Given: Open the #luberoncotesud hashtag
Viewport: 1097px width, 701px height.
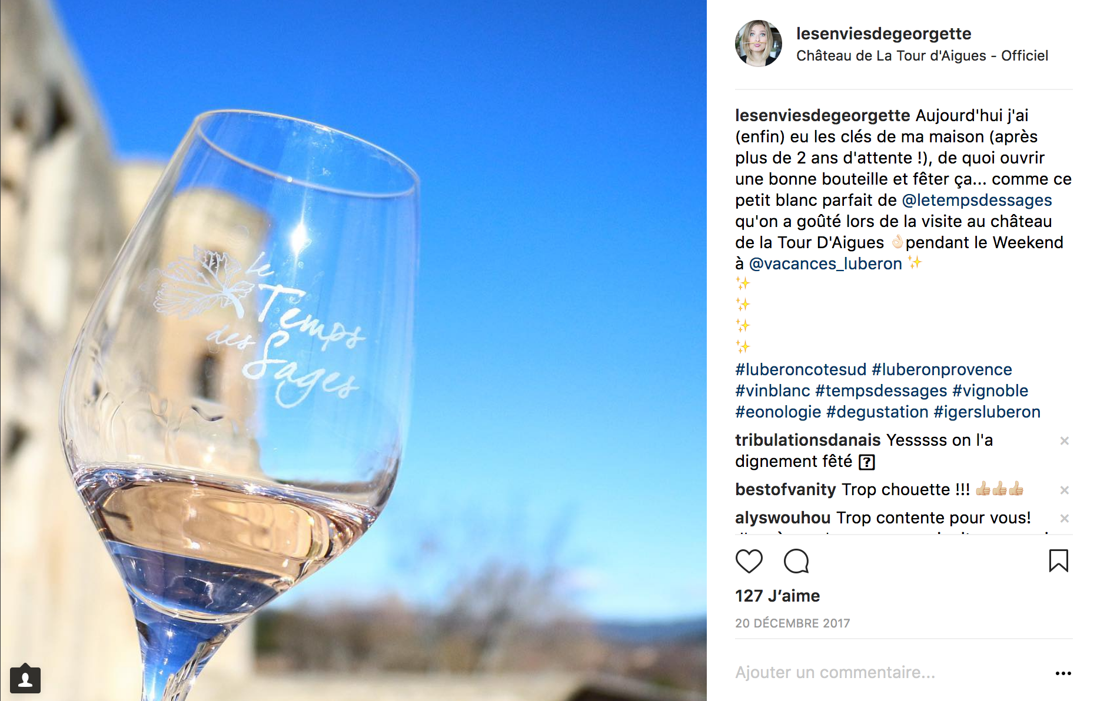Looking at the screenshot, I should (800, 370).
